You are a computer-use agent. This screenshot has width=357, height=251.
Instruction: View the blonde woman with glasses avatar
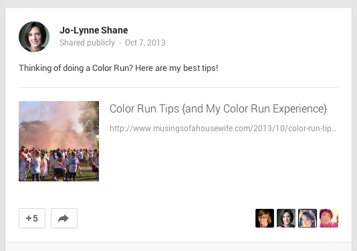click(x=265, y=218)
